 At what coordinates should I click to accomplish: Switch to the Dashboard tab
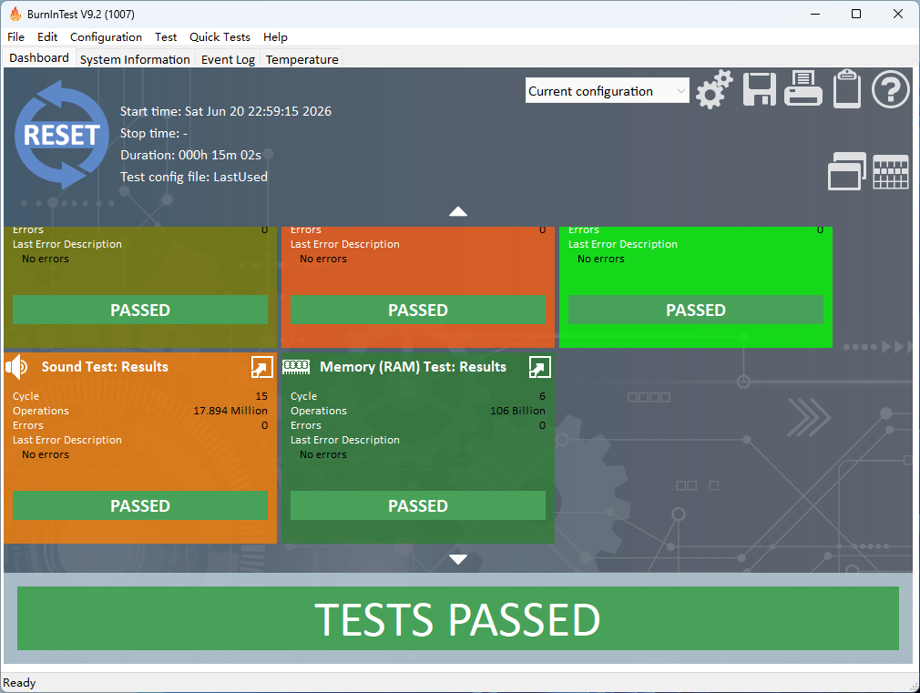39,58
